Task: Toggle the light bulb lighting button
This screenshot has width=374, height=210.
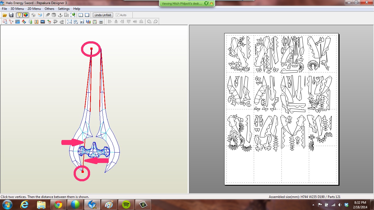Action: coord(19,15)
